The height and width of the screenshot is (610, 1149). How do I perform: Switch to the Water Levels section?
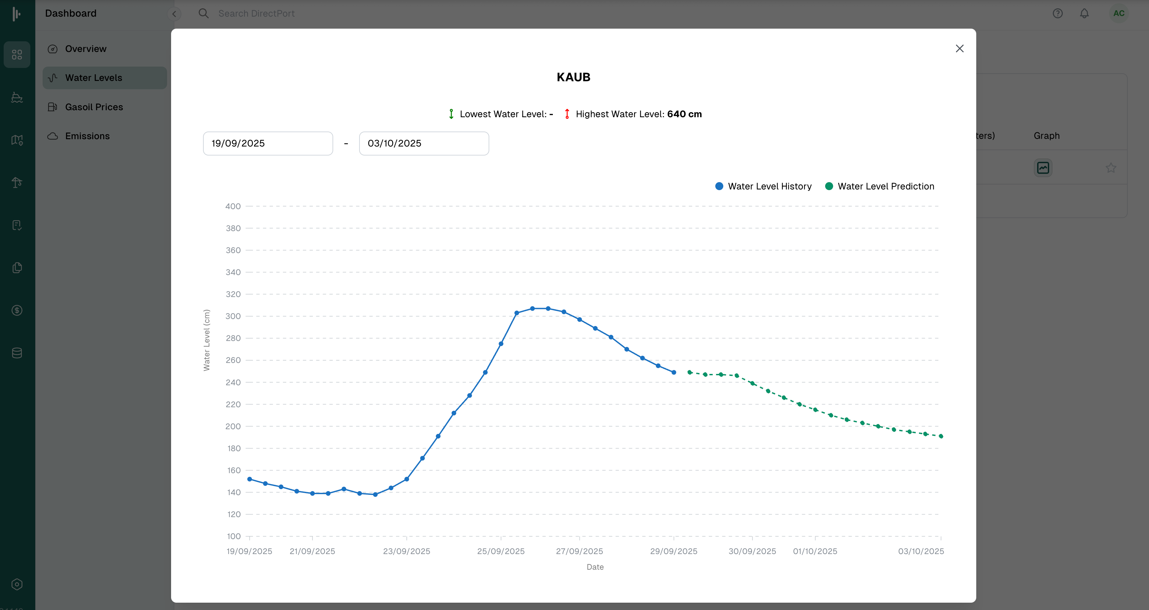[x=94, y=77]
